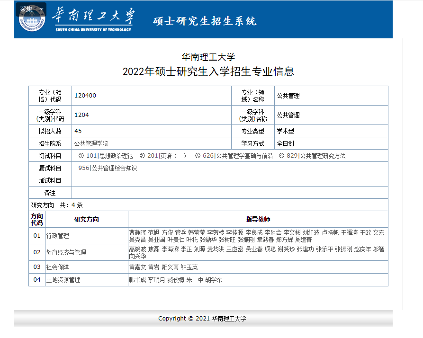423x338 pixels.
Task: Click the advisor list starting with 黄嘉文
Action: coord(163,267)
